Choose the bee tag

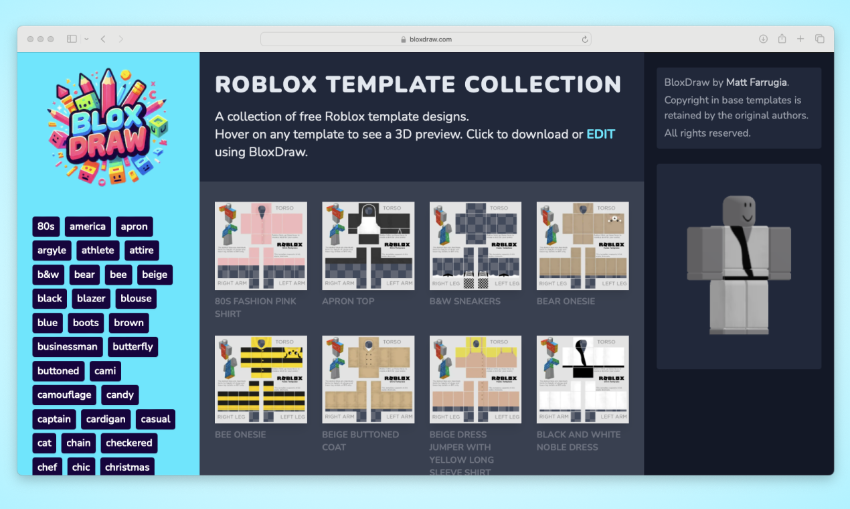(x=118, y=275)
